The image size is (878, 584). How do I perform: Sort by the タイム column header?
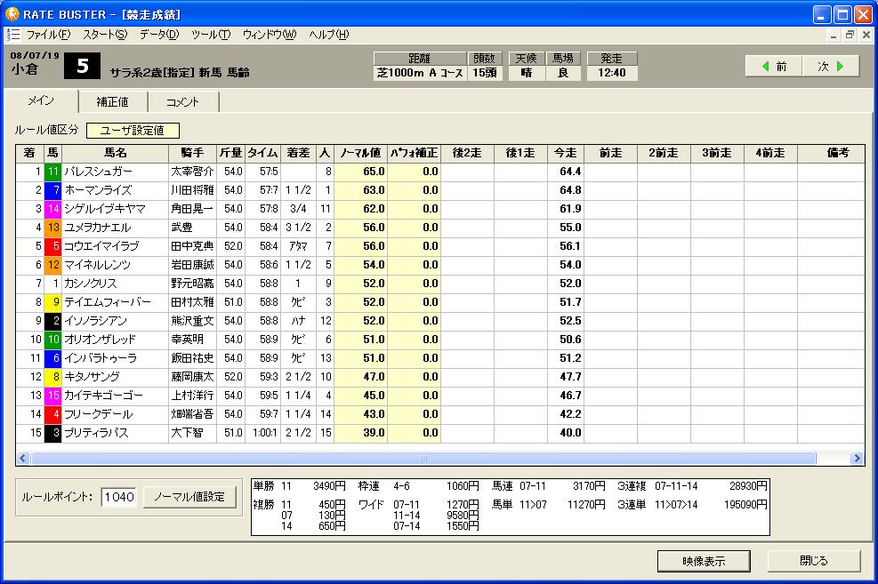tap(262, 153)
